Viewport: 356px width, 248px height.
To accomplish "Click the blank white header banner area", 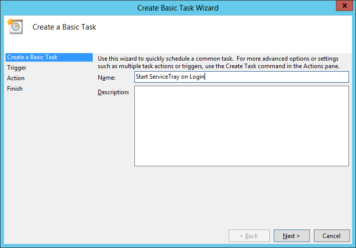I will click(x=226, y=33).
